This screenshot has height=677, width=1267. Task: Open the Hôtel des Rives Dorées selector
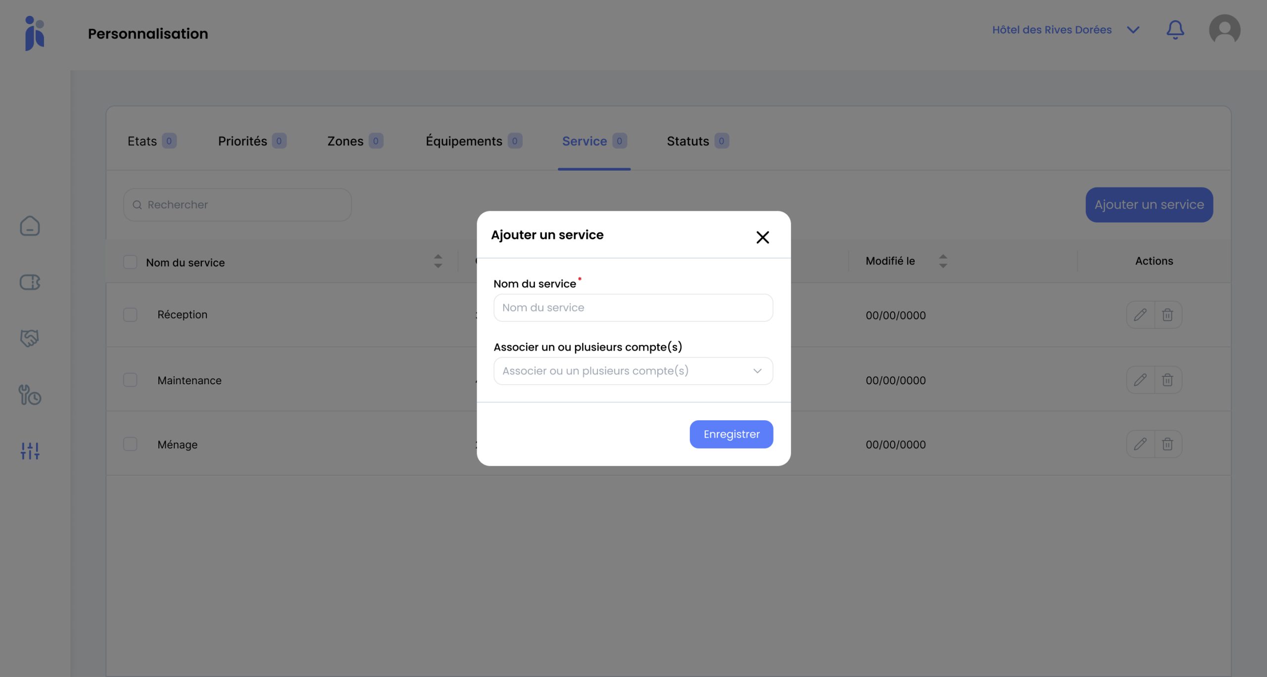1065,30
